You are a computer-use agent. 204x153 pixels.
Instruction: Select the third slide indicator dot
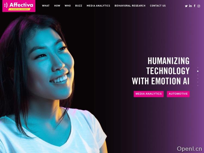[x=198, y=75]
